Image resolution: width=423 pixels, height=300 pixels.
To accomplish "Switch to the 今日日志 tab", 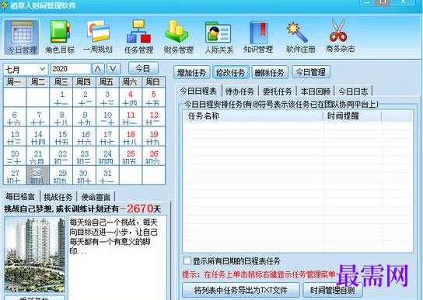I will (x=353, y=91).
